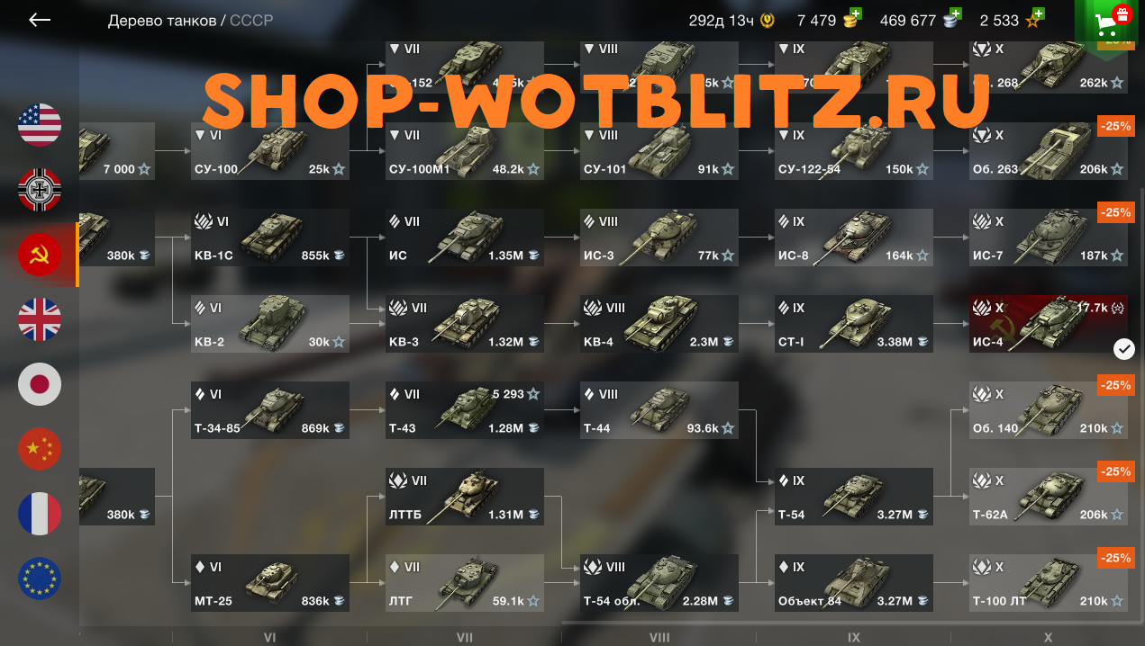Select the ИС-7 tank tile
The height and width of the screenshot is (646, 1145).
[x=1049, y=238]
